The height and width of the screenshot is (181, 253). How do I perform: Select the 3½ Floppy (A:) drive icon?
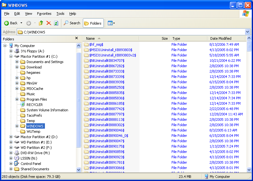click(x=17, y=51)
